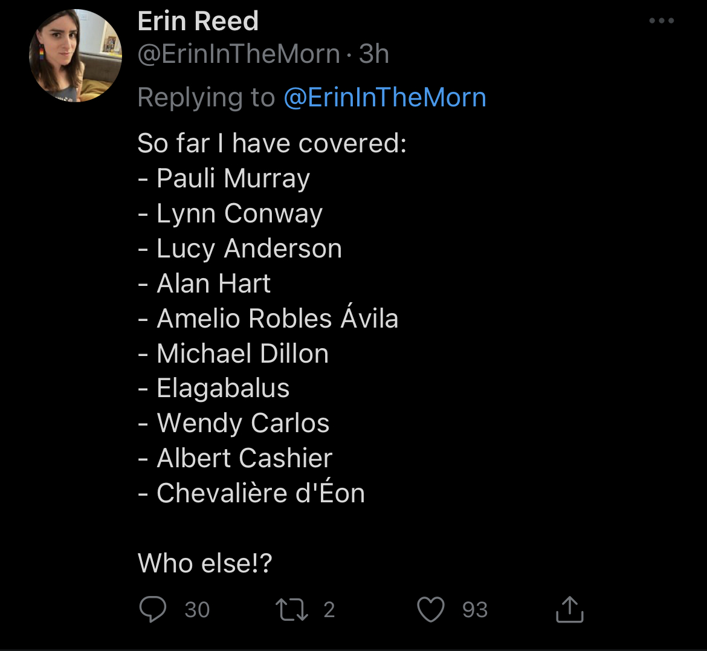Open Erin Reed's profile picture
Viewport: 707px width, 651px height.
click(76, 55)
